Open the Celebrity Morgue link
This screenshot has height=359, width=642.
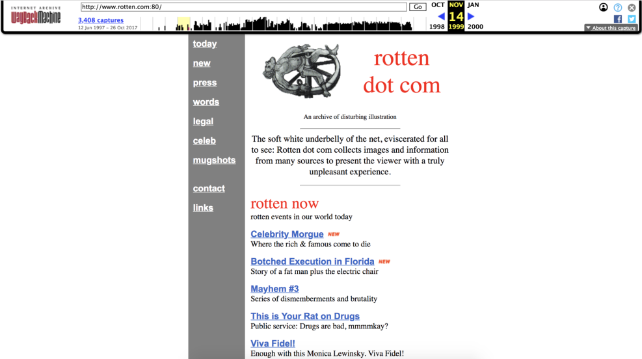(x=287, y=234)
